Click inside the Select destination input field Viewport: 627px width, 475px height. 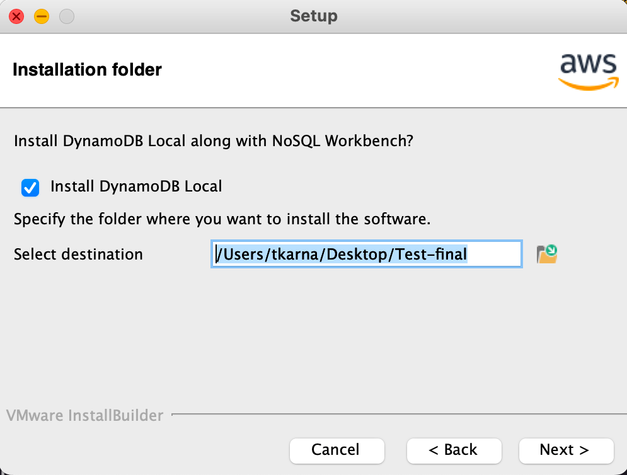tap(365, 253)
